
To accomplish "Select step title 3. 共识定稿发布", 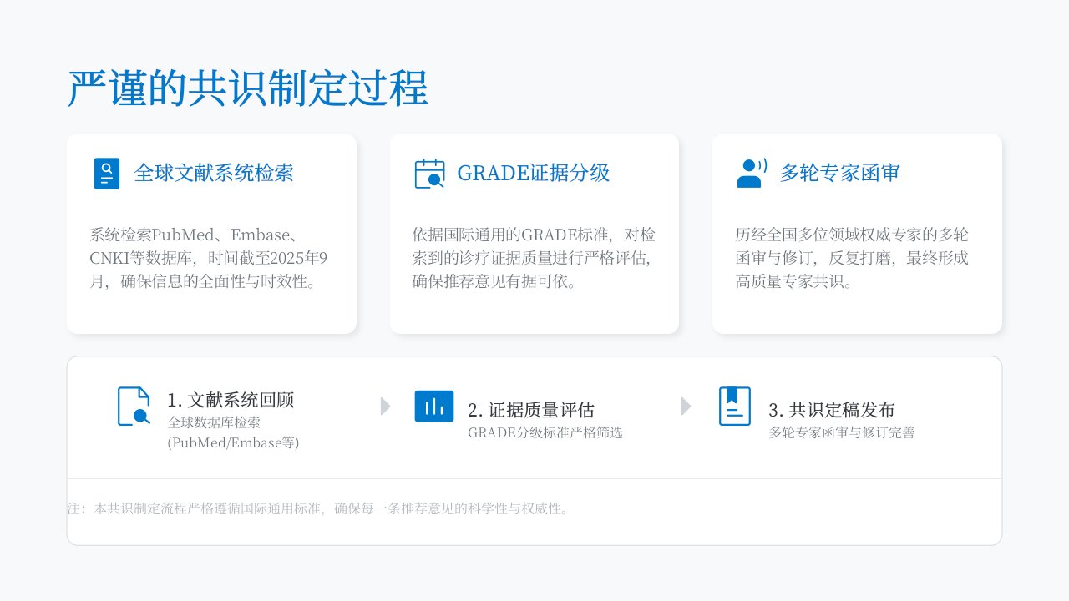I will [x=832, y=410].
